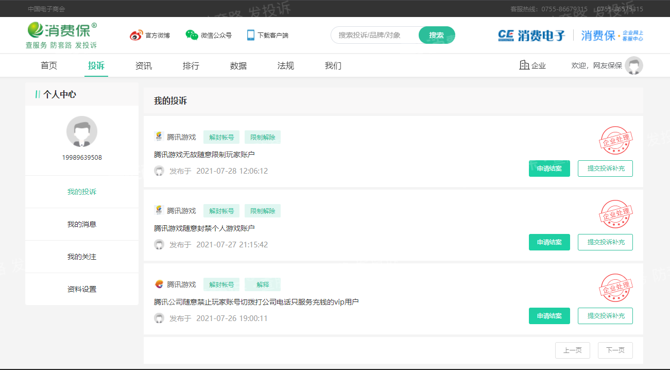Click the 中国电子商会 link in the top bar

46,9
